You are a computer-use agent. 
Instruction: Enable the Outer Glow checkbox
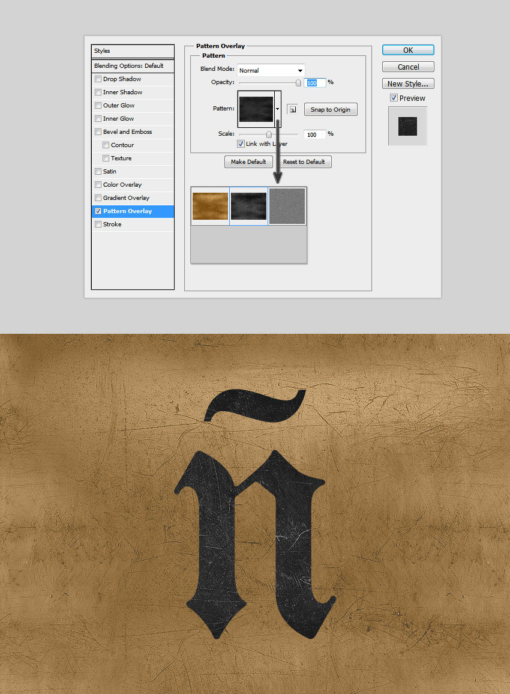coord(98,106)
